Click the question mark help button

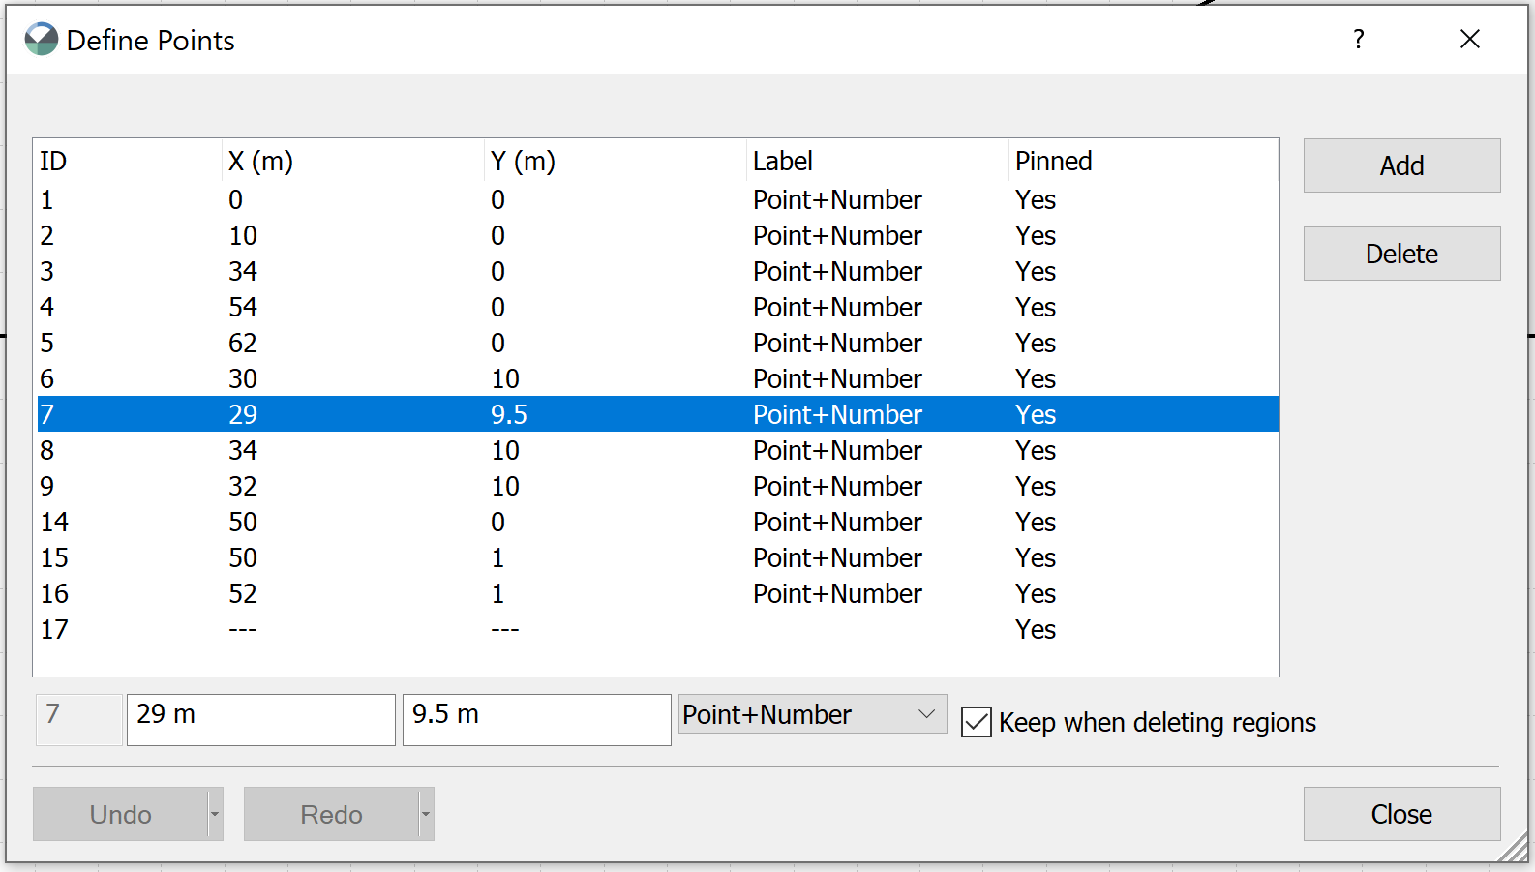(x=1358, y=40)
